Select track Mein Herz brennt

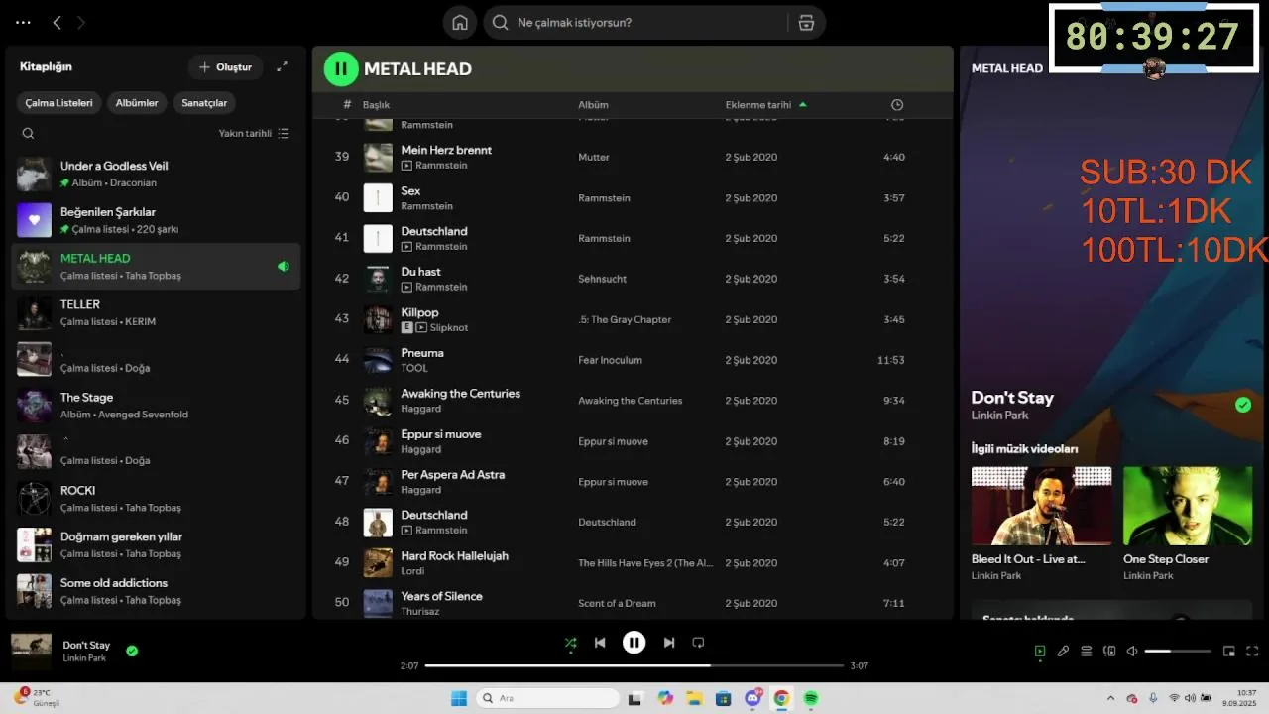click(446, 150)
